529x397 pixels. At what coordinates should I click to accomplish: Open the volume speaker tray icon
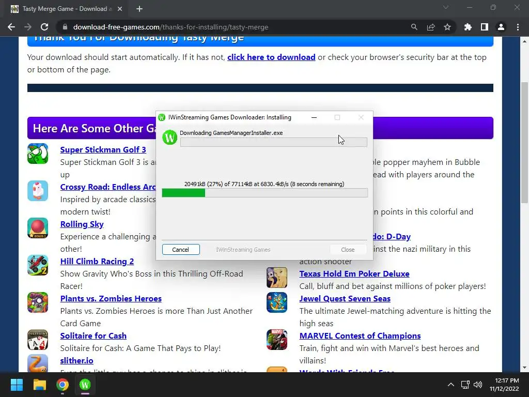pyautogui.click(x=478, y=385)
